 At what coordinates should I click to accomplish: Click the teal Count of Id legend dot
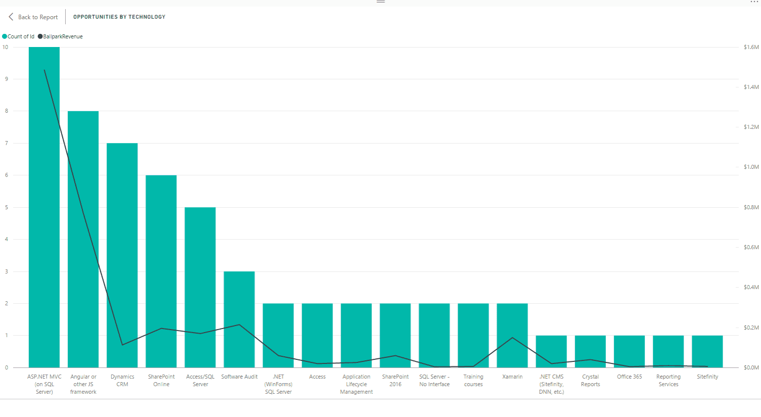[x=5, y=36]
